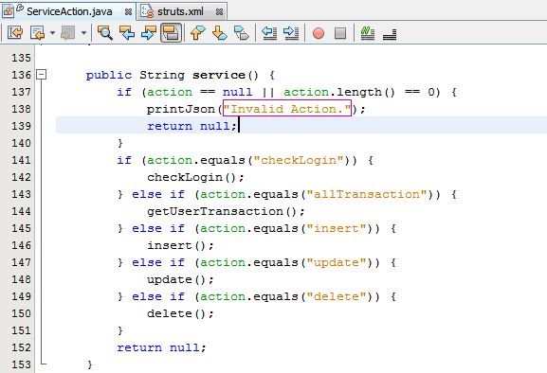The image size is (547, 373).
Task: Click the Back navigation icon
Action: pyautogui.click(x=37, y=33)
